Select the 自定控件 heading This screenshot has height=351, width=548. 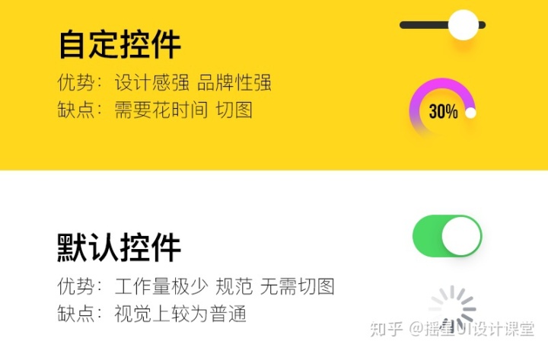coord(119,44)
